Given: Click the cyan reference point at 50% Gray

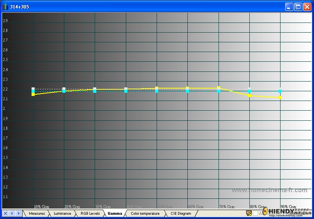Looking at the screenshot, I should [x=157, y=91].
